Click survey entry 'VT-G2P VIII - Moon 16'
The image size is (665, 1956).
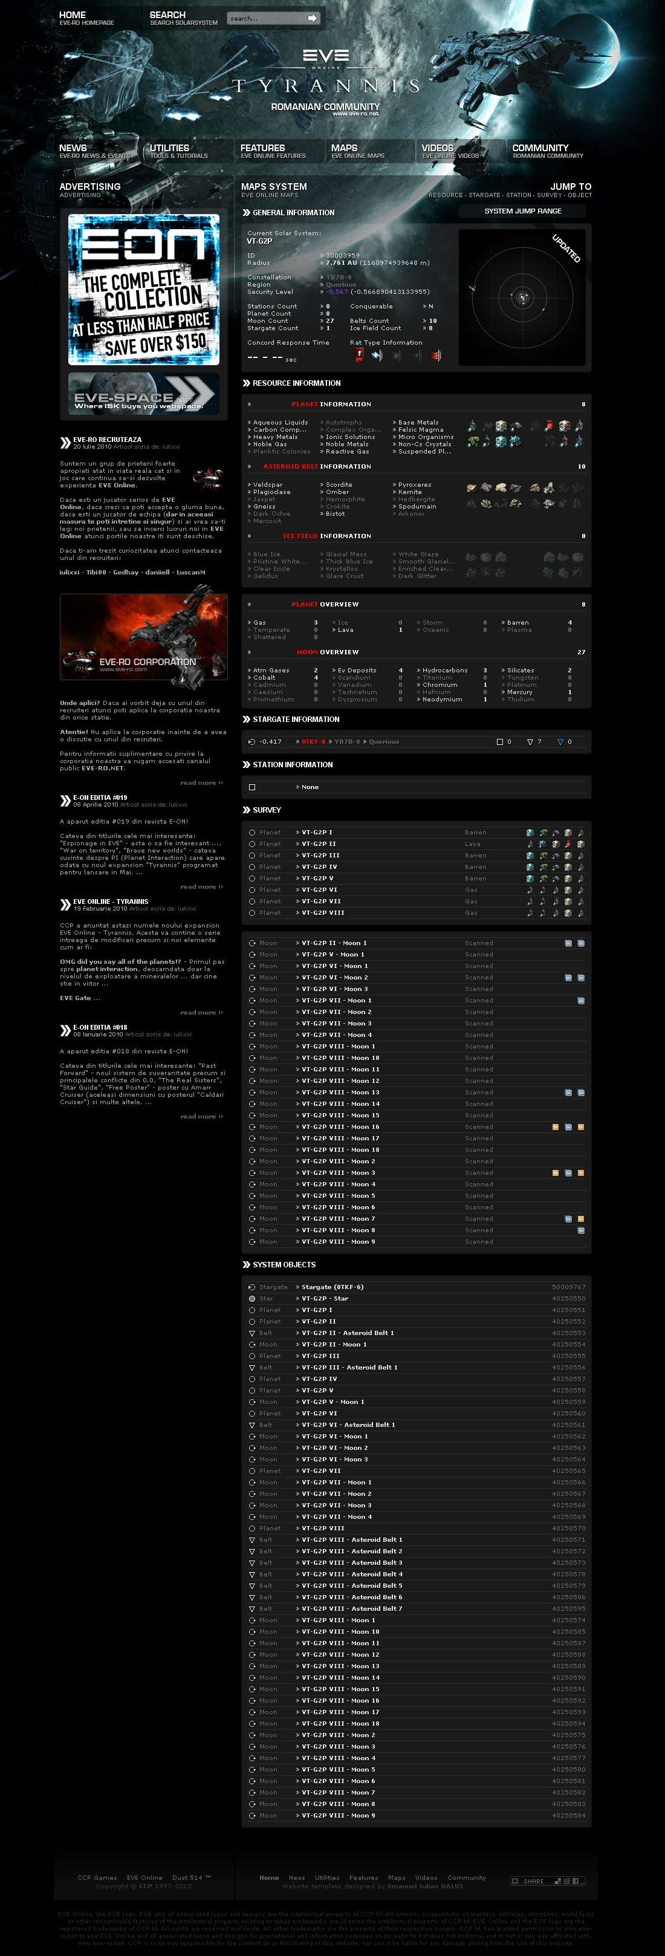pos(340,1127)
